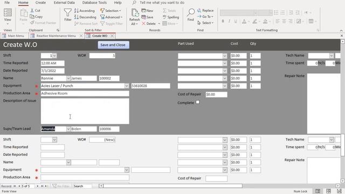The width and height of the screenshot is (345, 194).
Task: Click the vertical scrollbar down arrow
Action: pyautogui.click(x=343, y=181)
